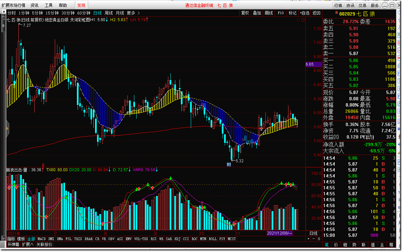
Task: Click the cyan down arrow after H1: 5.90
Action: click(107, 20)
